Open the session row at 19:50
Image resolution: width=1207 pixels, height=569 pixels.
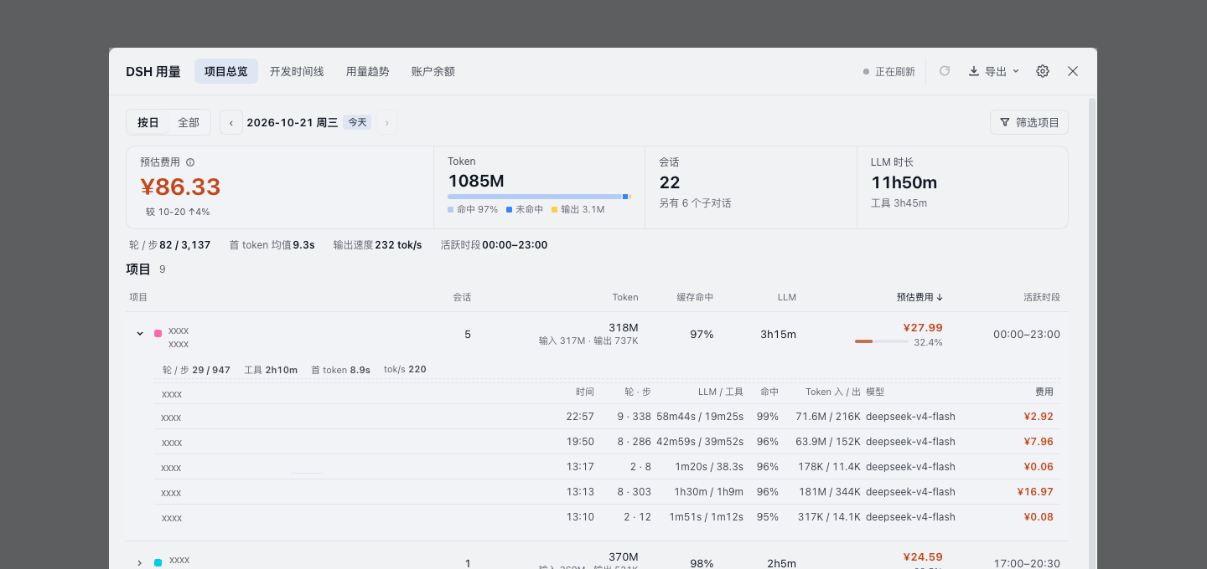[607, 442]
